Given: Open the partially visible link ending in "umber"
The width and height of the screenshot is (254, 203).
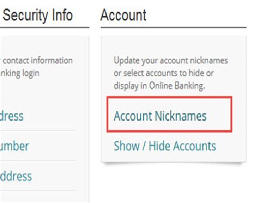Looking at the screenshot, I should coord(14,146).
